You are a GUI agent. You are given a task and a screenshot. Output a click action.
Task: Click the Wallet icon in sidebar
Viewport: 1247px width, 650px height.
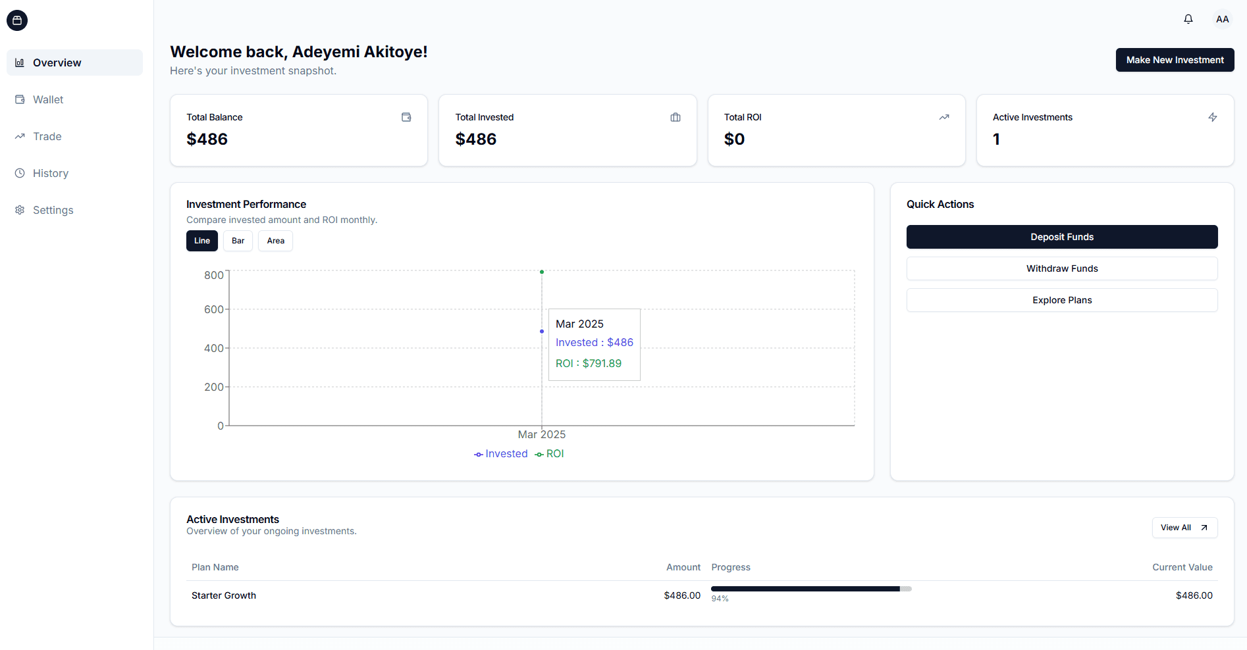point(20,99)
